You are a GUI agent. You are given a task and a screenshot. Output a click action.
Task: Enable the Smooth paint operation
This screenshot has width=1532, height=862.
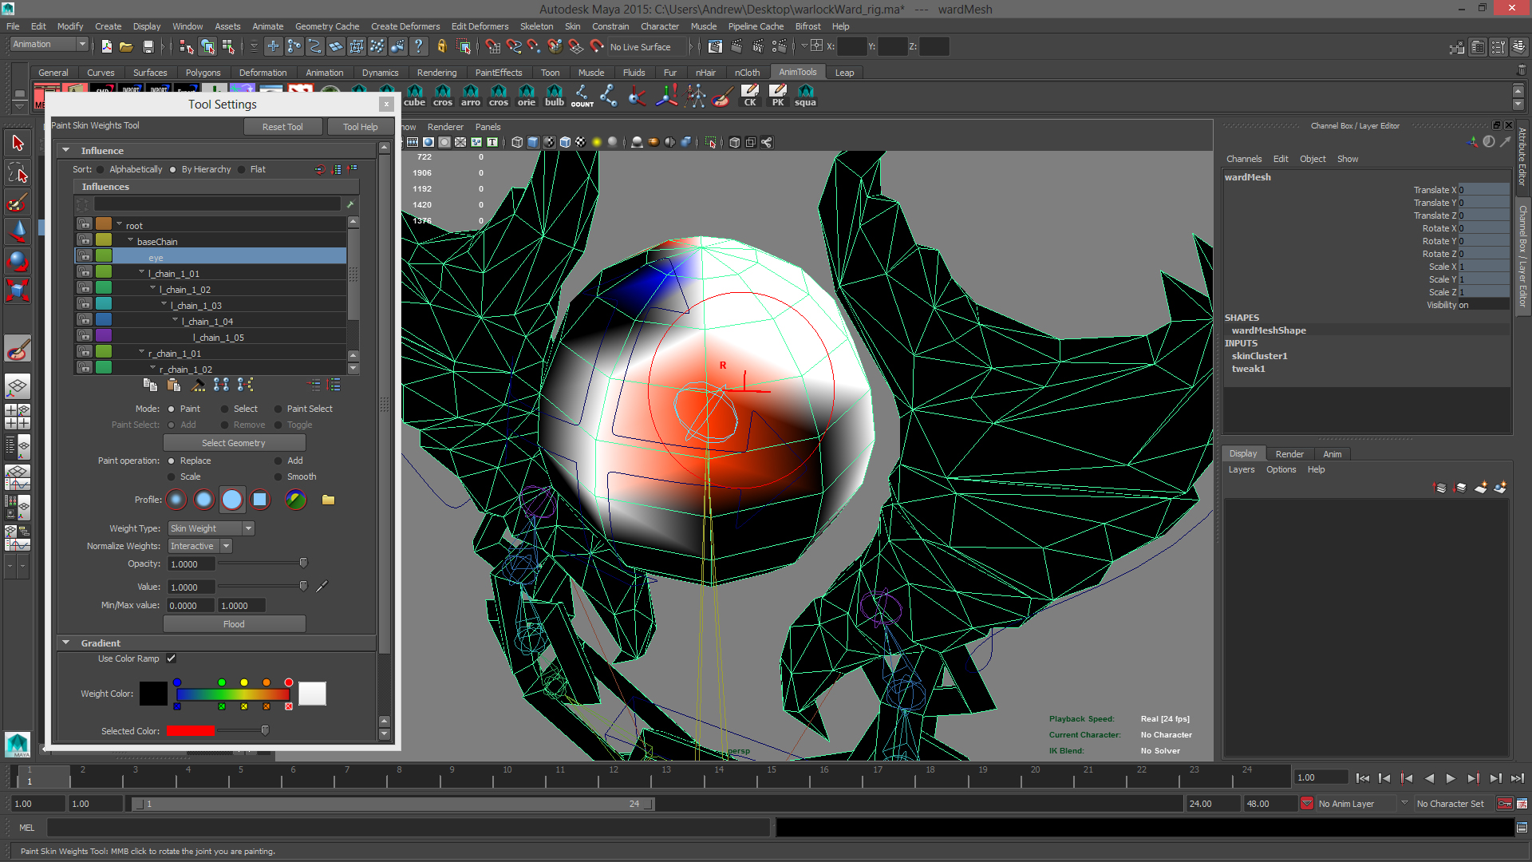(x=279, y=477)
